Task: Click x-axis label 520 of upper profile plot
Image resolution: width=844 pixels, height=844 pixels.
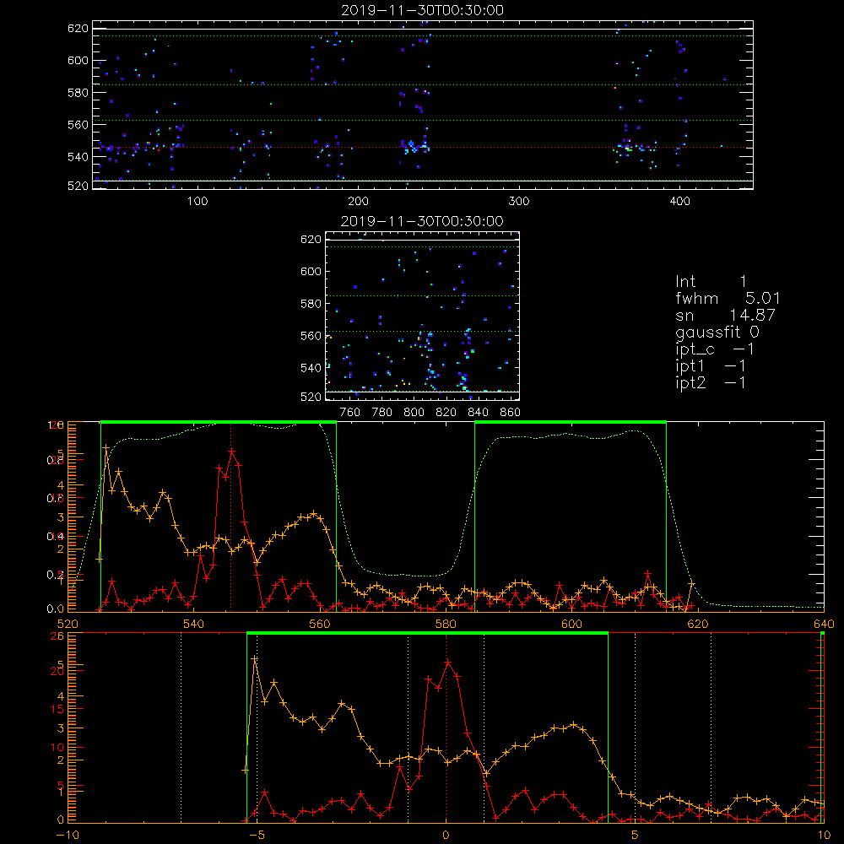Action: (x=68, y=624)
